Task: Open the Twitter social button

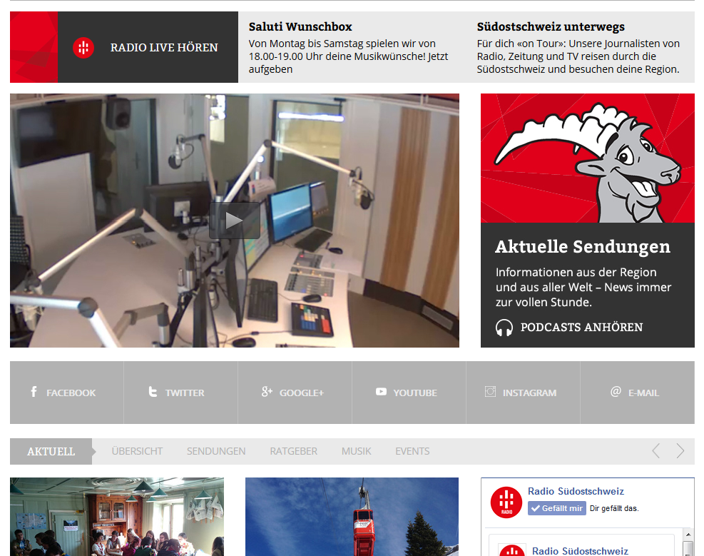Action: 181,393
